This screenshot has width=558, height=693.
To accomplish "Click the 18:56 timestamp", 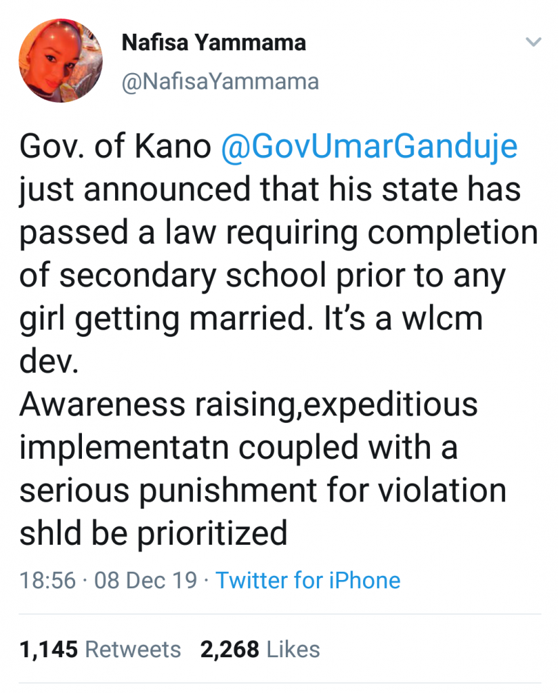I will click(x=47, y=580).
